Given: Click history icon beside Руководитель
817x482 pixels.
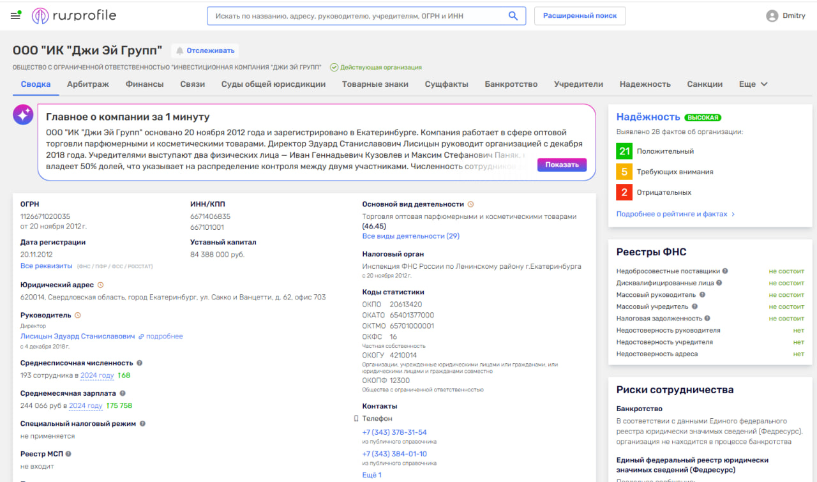Looking at the screenshot, I should point(78,315).
